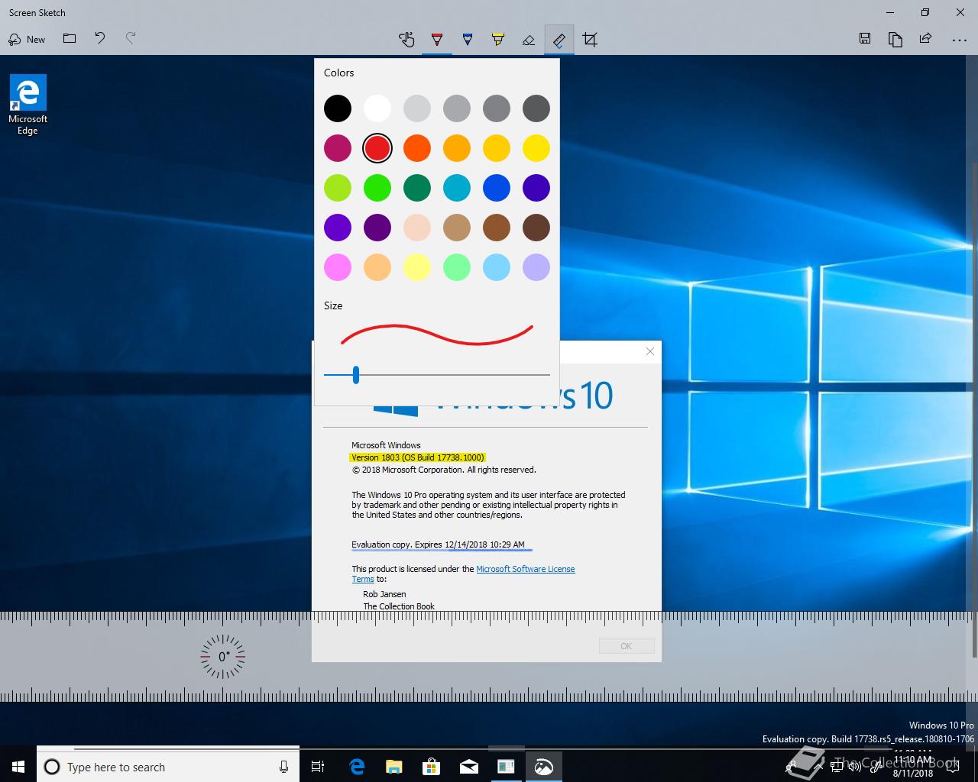Share the sketch
Screen dimensions: 978x782
[926, 39]
